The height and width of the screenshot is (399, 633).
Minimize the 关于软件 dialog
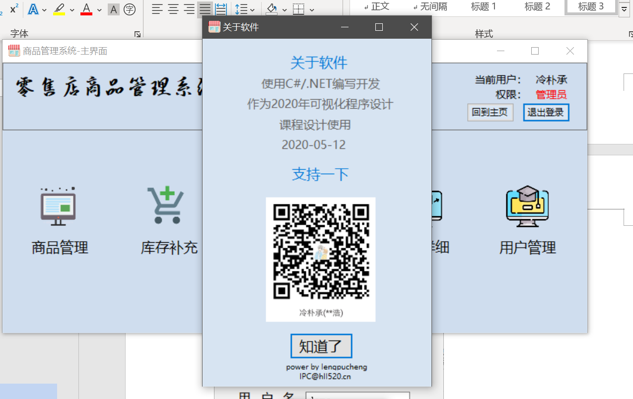pos(345,27)
